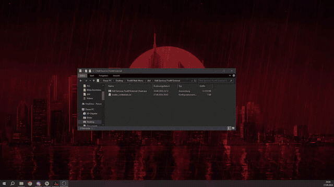Jump to 'dist' breadcrumb segment
The image size is (334, 187).
(x=149, y=81)
